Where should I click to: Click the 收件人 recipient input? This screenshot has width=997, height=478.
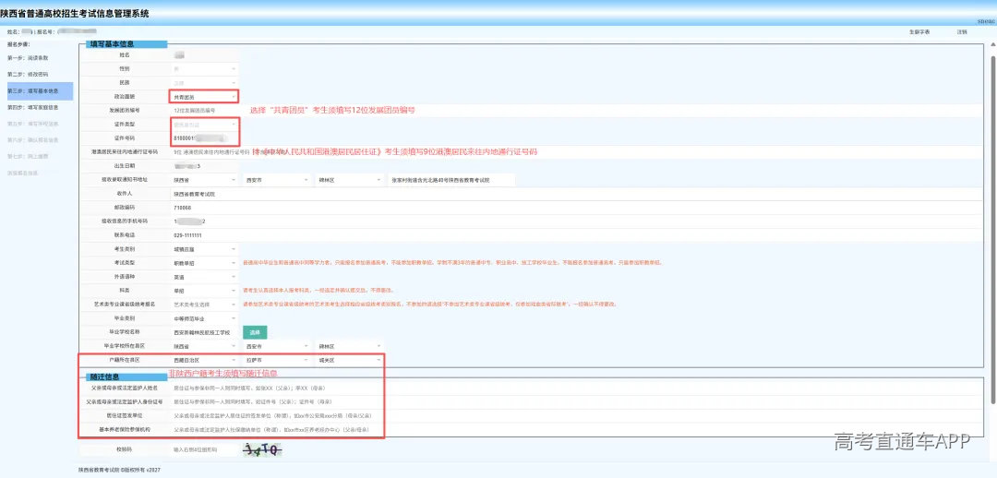[x=576, y=193]
